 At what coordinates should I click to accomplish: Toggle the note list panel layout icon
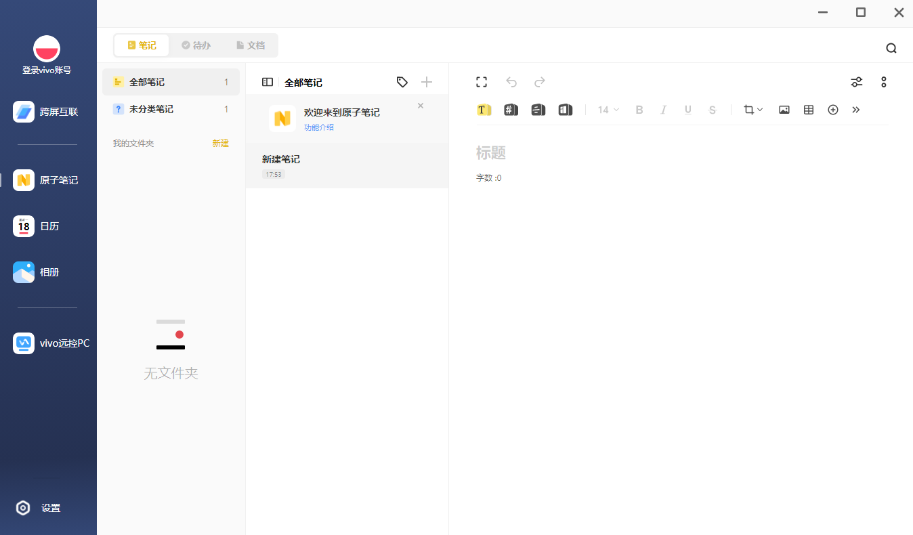(268, 82)
